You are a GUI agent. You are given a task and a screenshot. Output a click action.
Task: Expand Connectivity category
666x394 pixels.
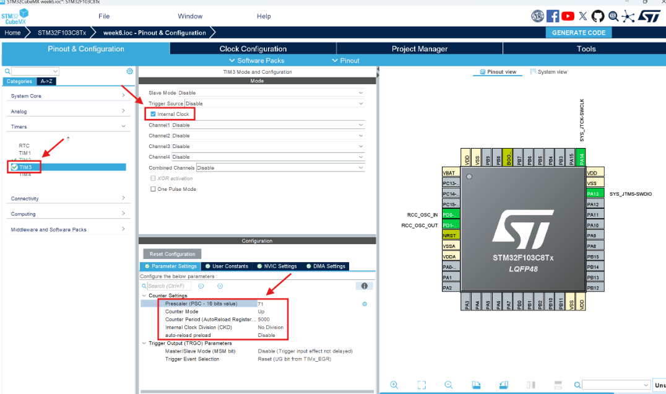(68, 198)
